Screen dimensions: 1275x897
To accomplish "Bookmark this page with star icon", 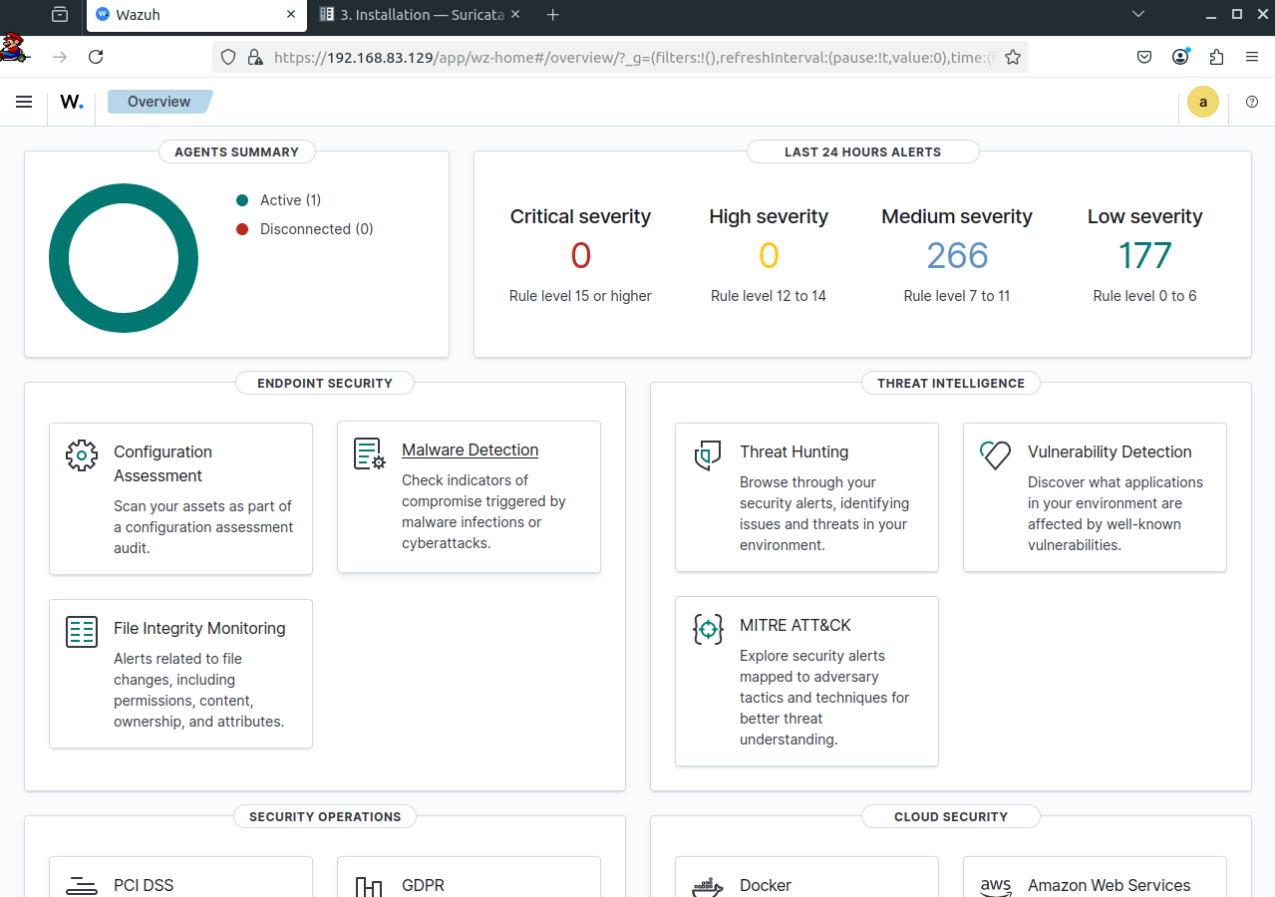I will (x=1013, y=57).
